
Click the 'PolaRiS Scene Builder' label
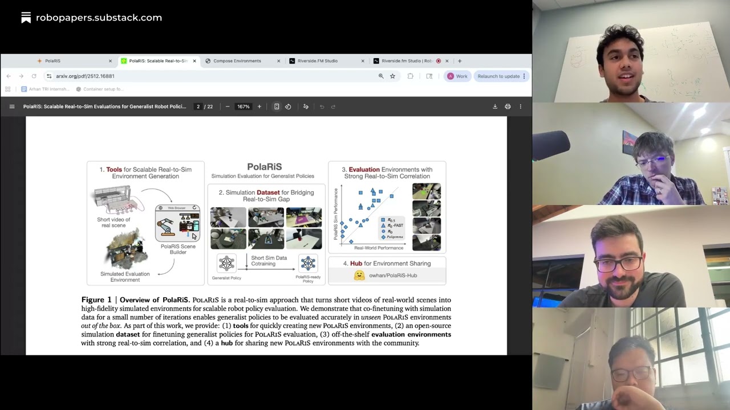pyautogui.click(x=178, y=249)
